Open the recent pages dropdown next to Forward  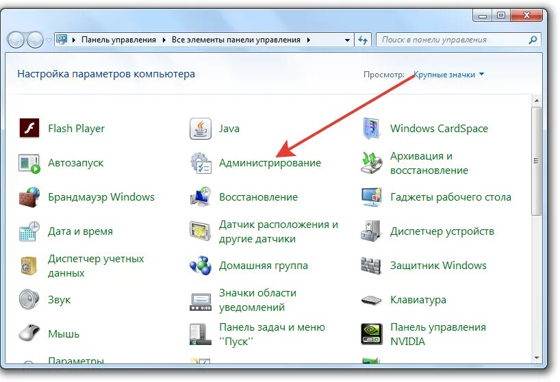click(x=49, y=40)
